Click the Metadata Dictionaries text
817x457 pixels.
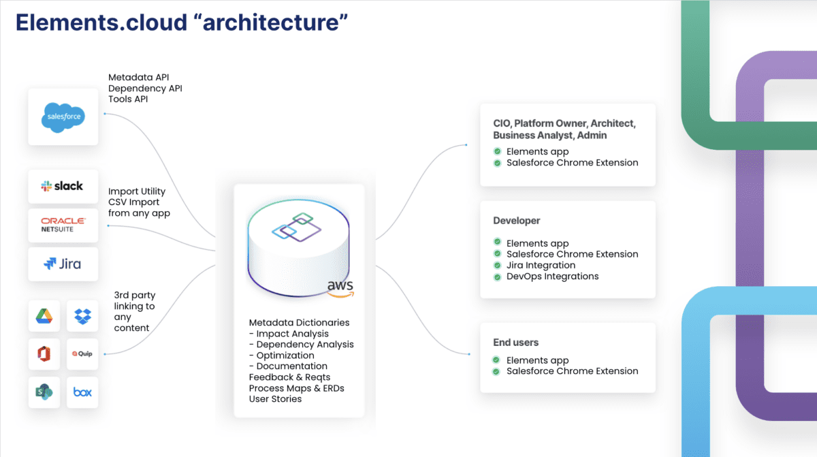(300, 322)
